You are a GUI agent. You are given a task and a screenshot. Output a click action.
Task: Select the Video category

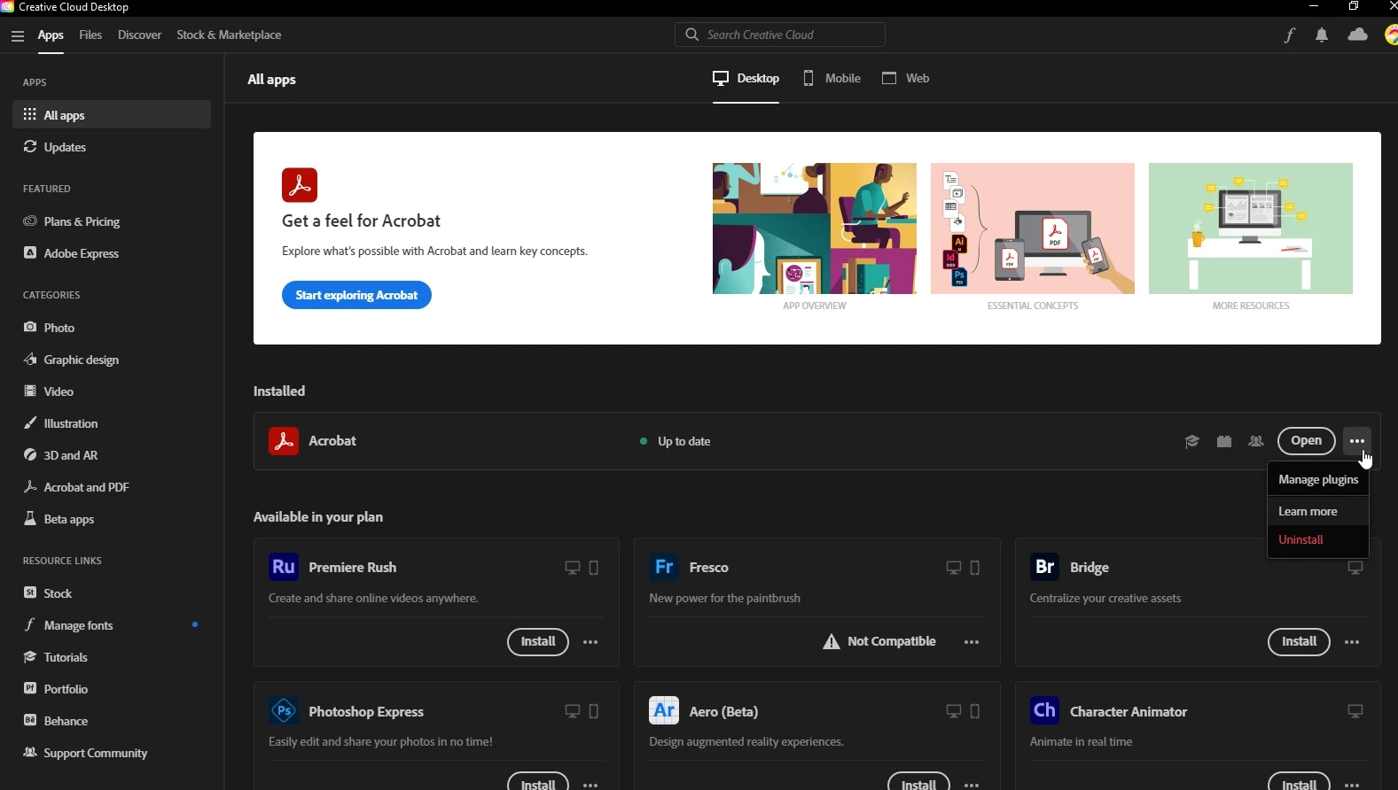[112, 391]
